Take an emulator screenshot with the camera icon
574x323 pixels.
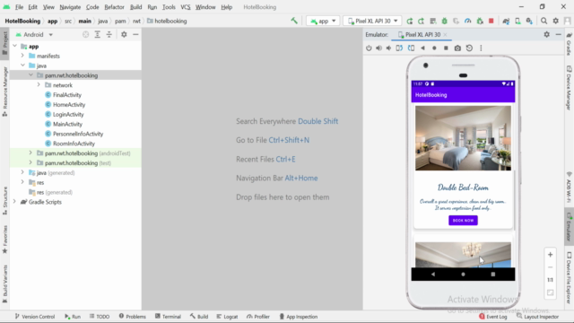click(x=457, y=48)
